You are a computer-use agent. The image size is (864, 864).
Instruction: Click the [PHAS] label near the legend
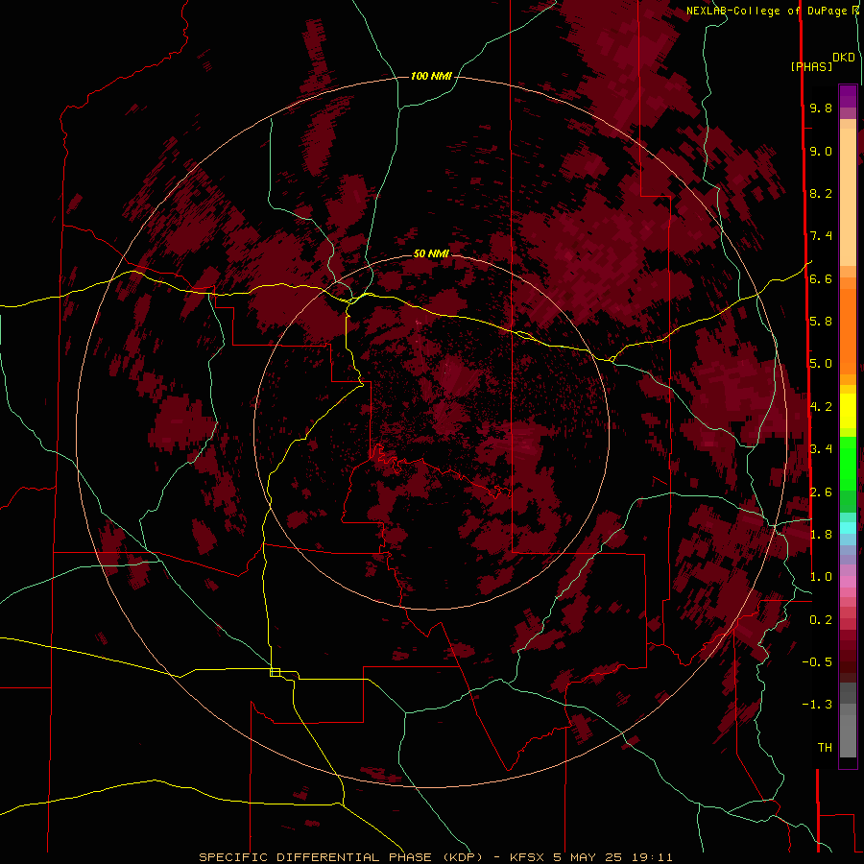[811, 67]
